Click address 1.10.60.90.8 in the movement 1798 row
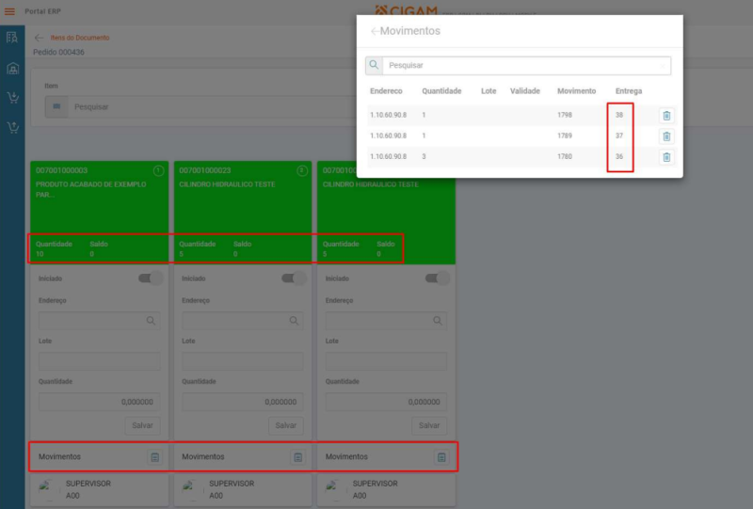Screen dimensions: 753x509 click(388, 115)
